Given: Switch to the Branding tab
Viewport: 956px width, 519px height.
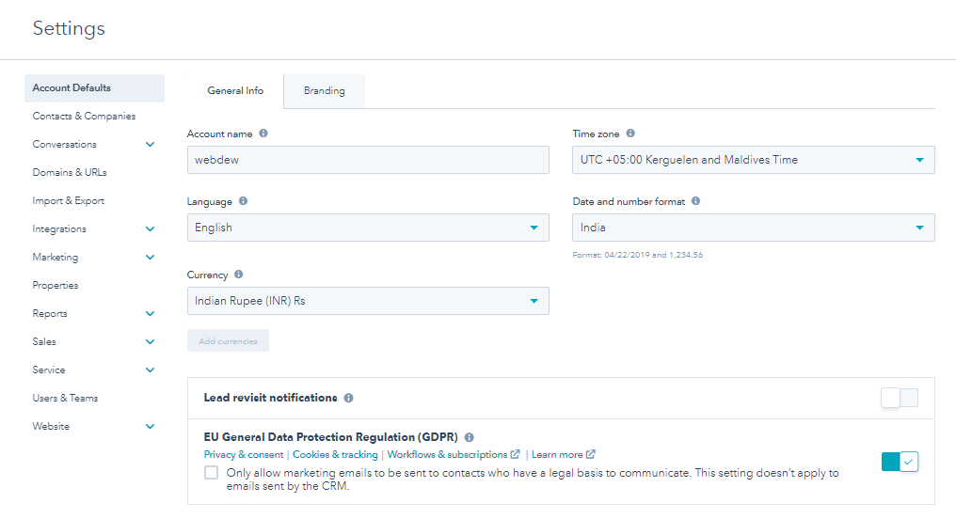Looking at the screenshot, I should pos(325,91).
